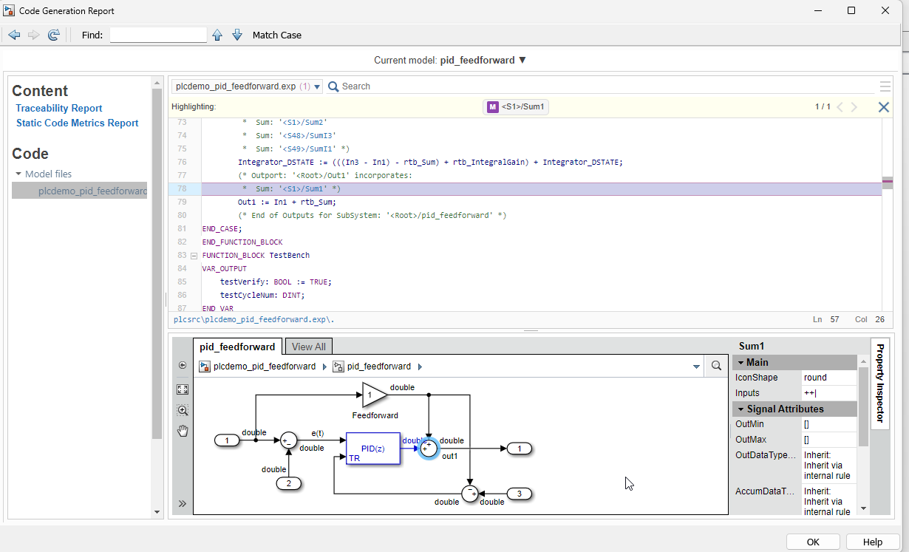This screenshot has height=552, width=909.
Task: Click the Property Inspector vertical tab
Action: [879, 384]
